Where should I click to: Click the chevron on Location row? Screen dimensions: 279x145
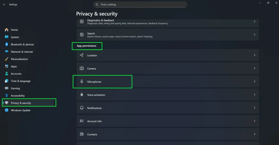254,55
